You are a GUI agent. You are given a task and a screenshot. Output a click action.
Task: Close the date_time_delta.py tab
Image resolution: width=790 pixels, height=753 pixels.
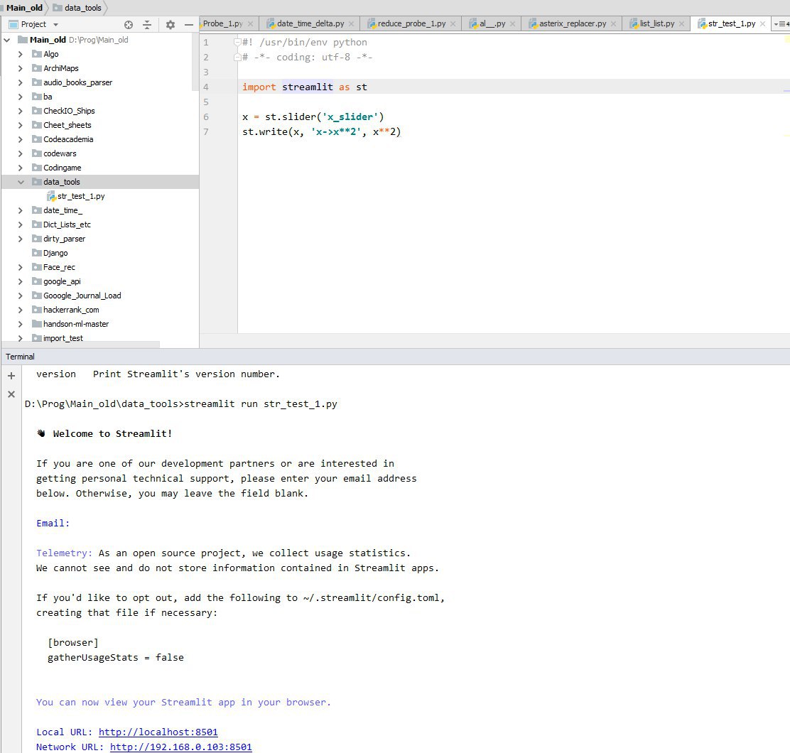point(351,23)
